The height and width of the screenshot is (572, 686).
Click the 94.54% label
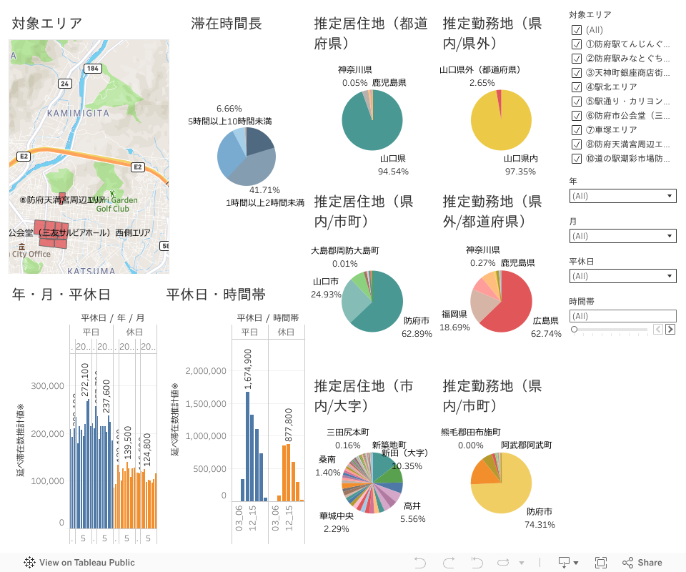(x=393, y=172)
